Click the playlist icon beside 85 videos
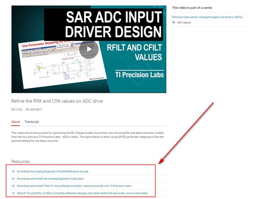253x199 pixels. point(174,22)
